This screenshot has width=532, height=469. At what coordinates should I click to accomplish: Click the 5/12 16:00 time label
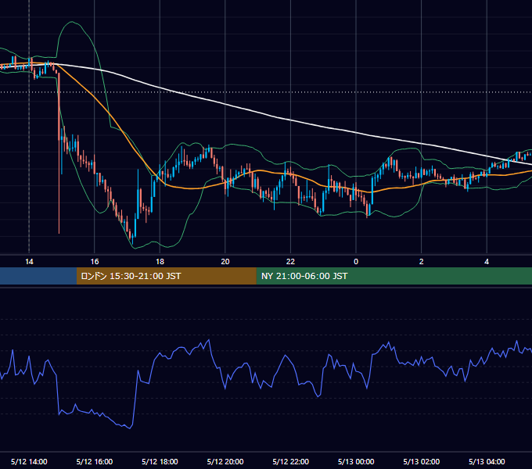point(95,461)
